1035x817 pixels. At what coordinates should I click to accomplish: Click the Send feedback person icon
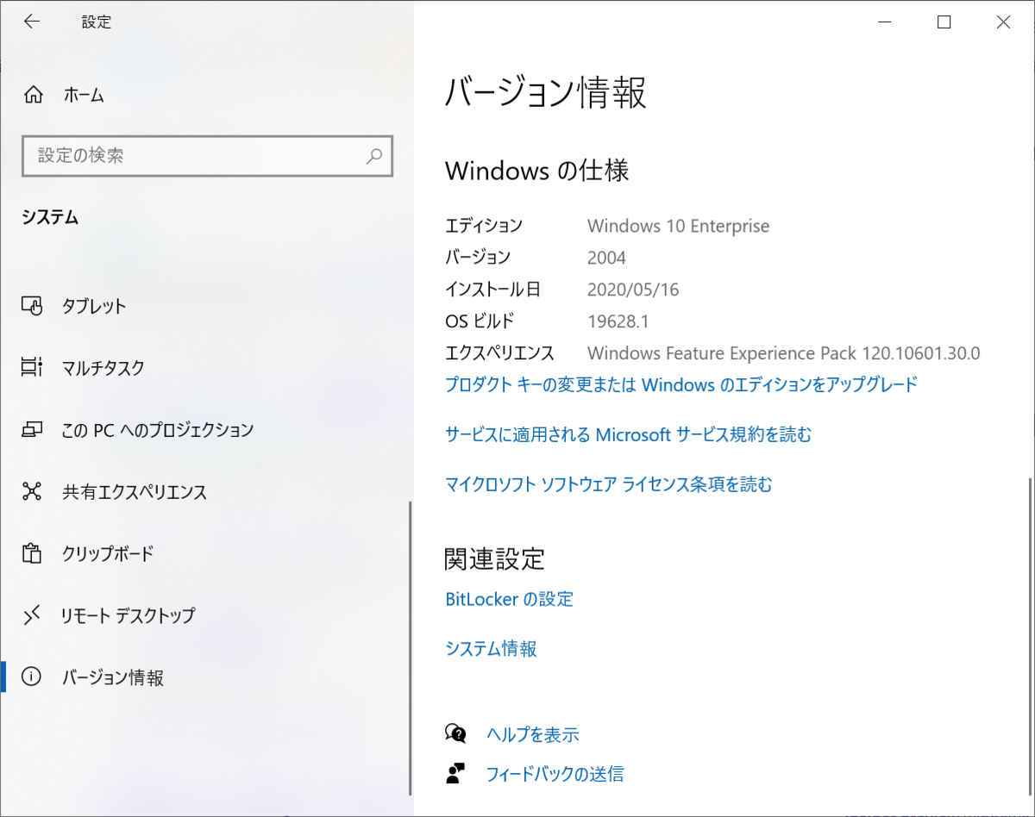point(455,773)
